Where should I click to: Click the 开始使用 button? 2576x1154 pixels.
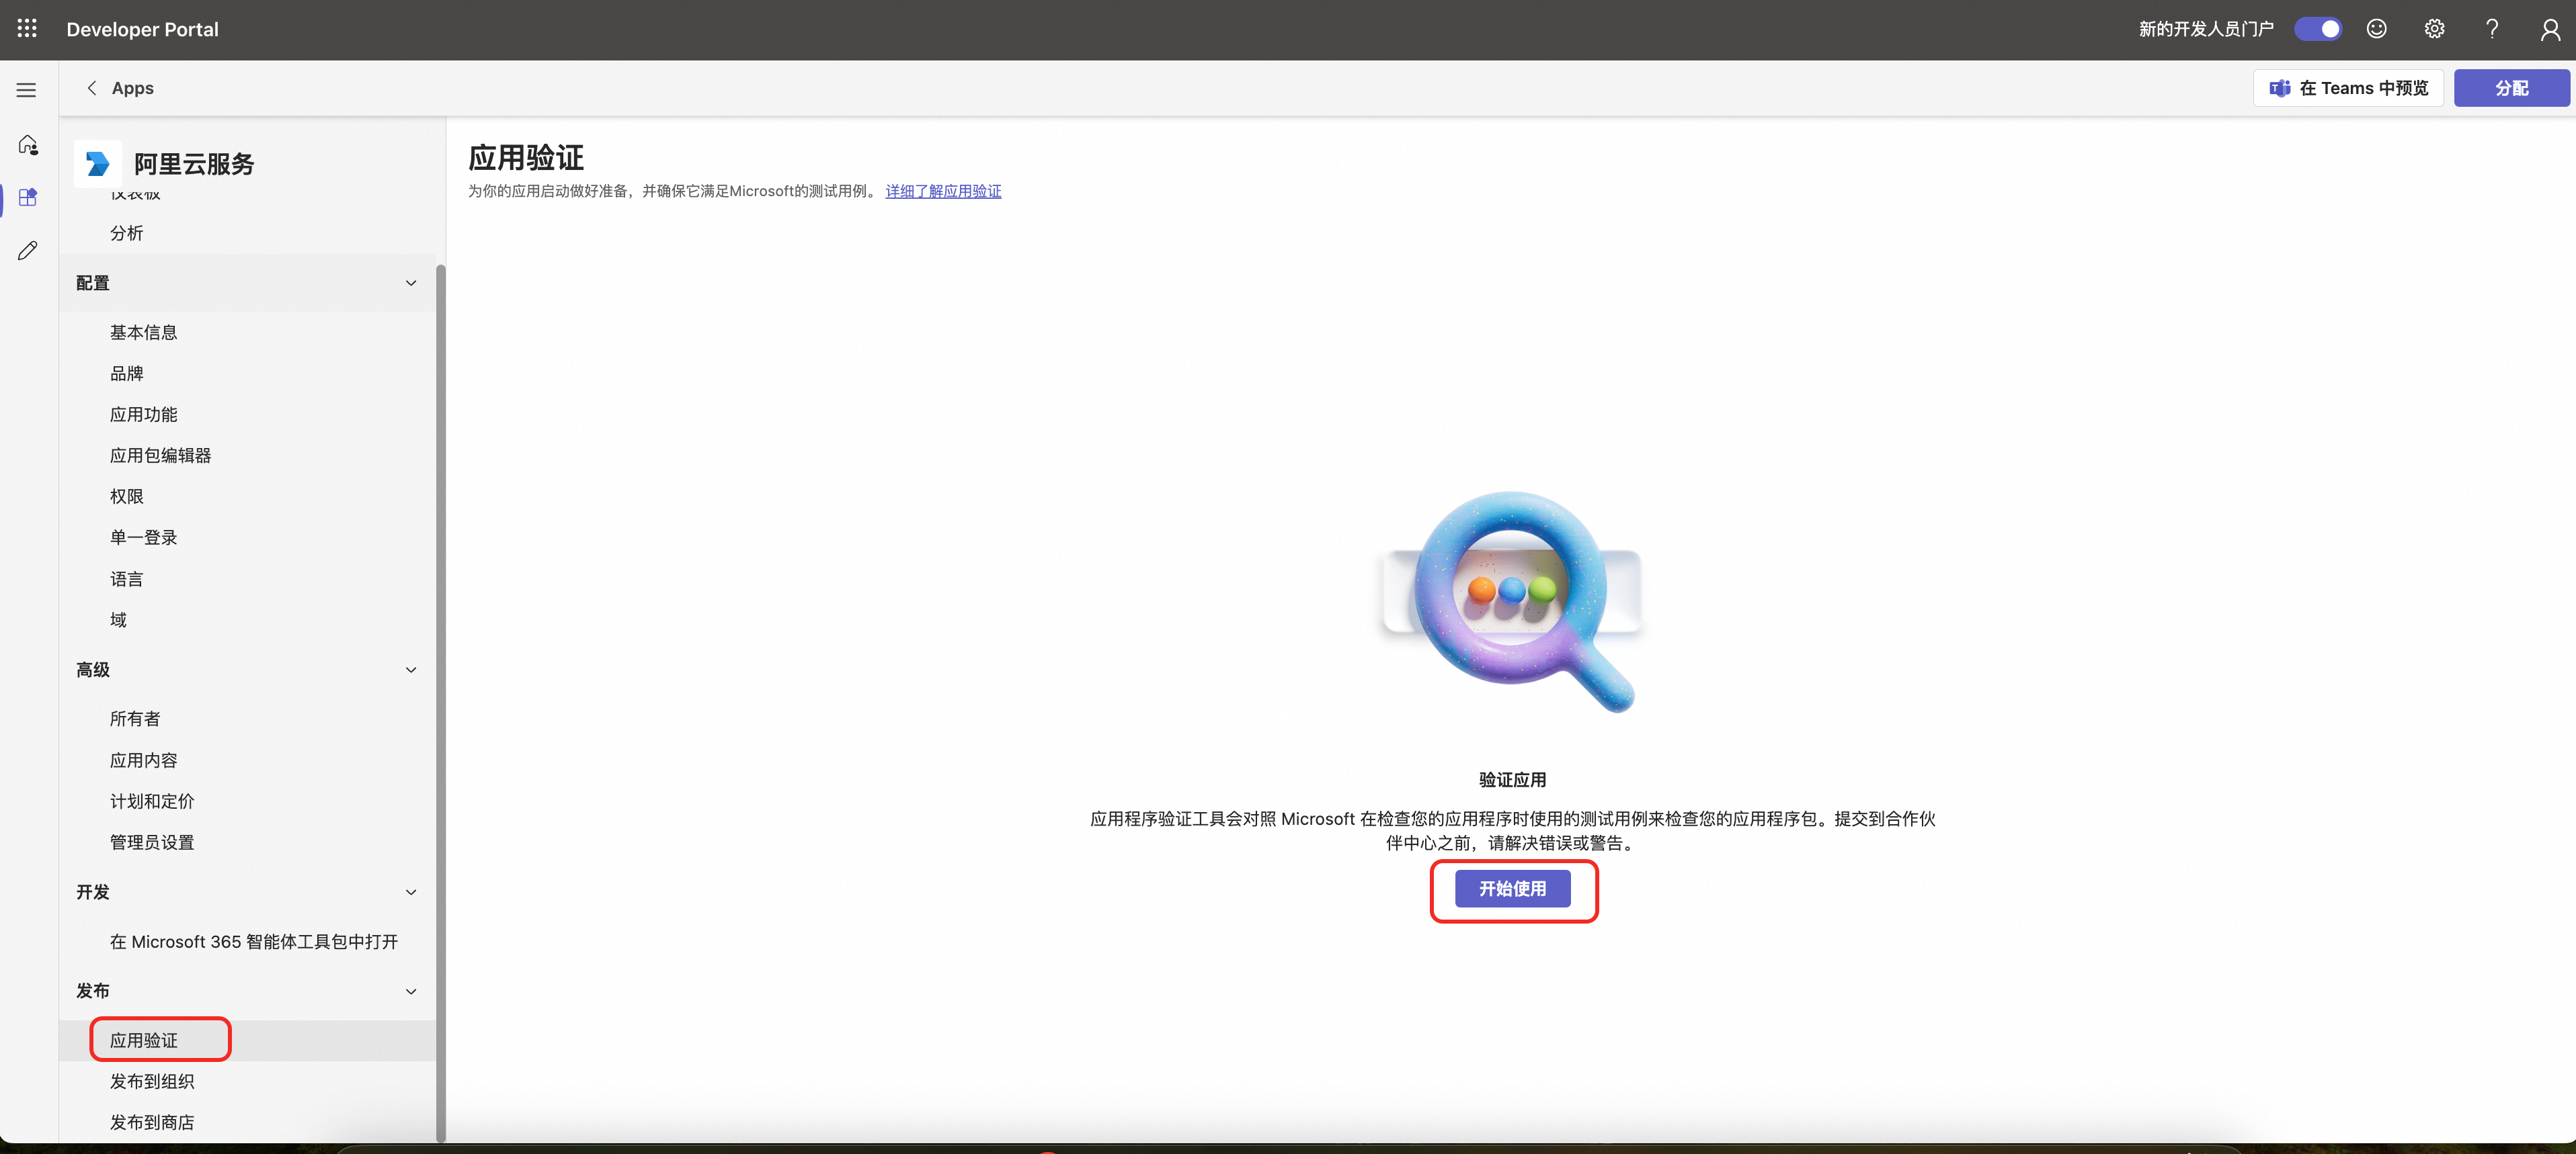click(x=1512, y=888)
